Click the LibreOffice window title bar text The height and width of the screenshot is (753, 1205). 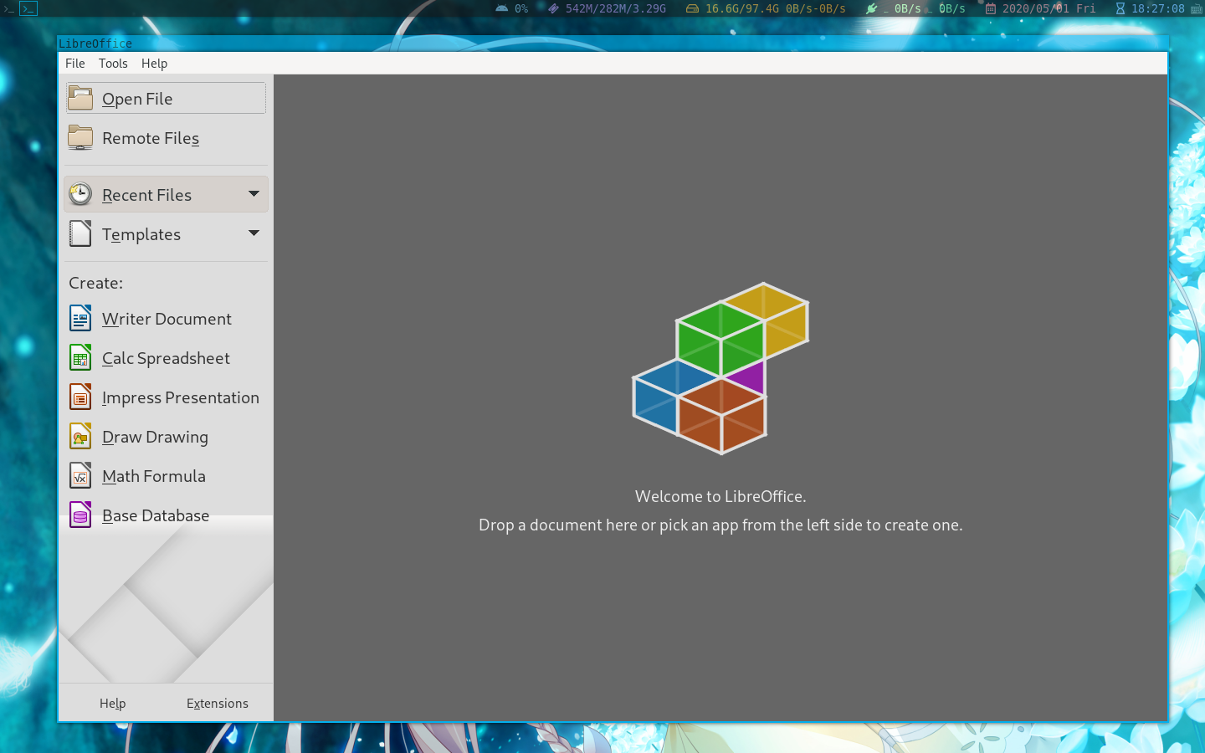(95, 44)
